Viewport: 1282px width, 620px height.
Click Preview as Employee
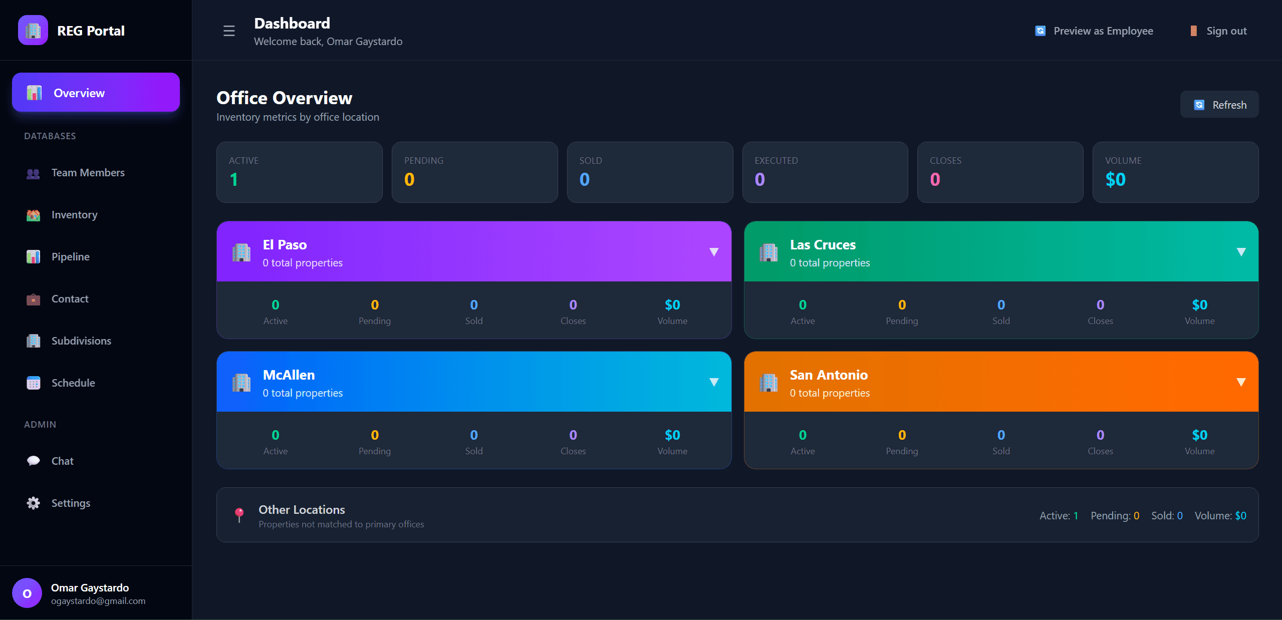pos(1094,31)
